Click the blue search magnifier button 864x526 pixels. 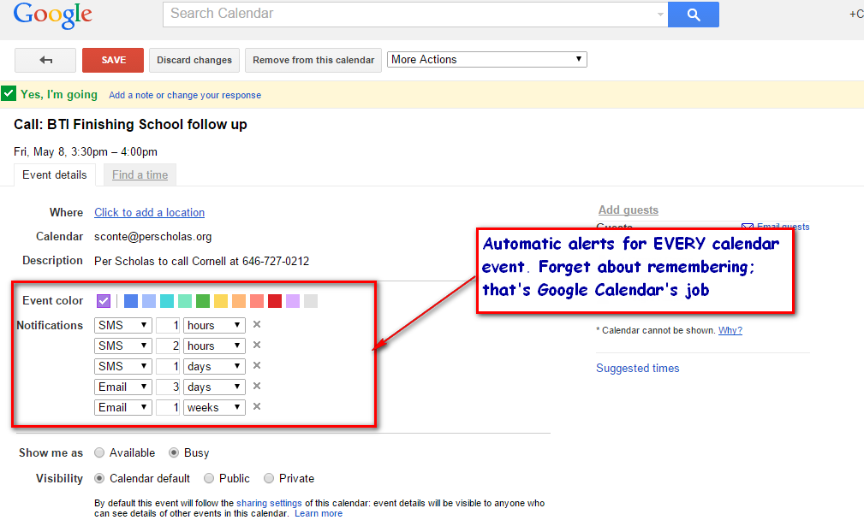tap(694, 15)
